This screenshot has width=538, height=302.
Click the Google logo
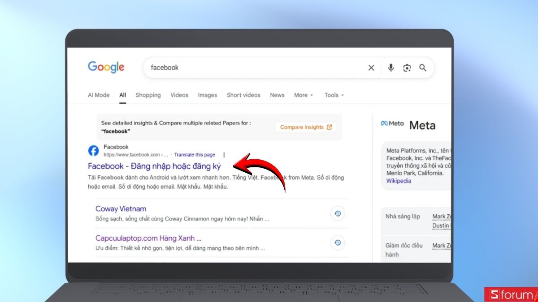coord(106,67)
